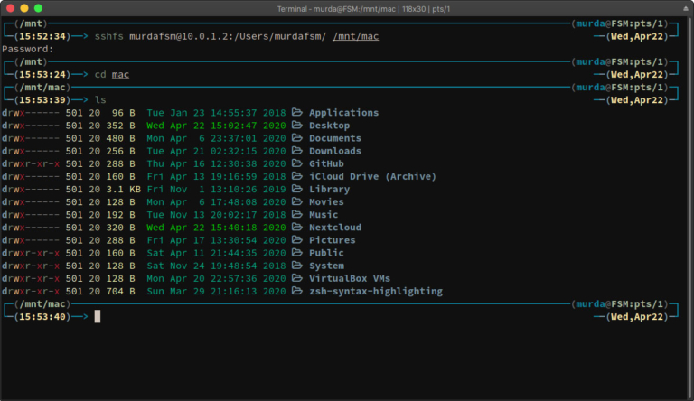Select the Applications directory name
This screenshot has width=694, height=401.
point(344,112)
